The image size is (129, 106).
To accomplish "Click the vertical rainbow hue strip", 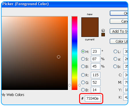I will click(75, 53).
